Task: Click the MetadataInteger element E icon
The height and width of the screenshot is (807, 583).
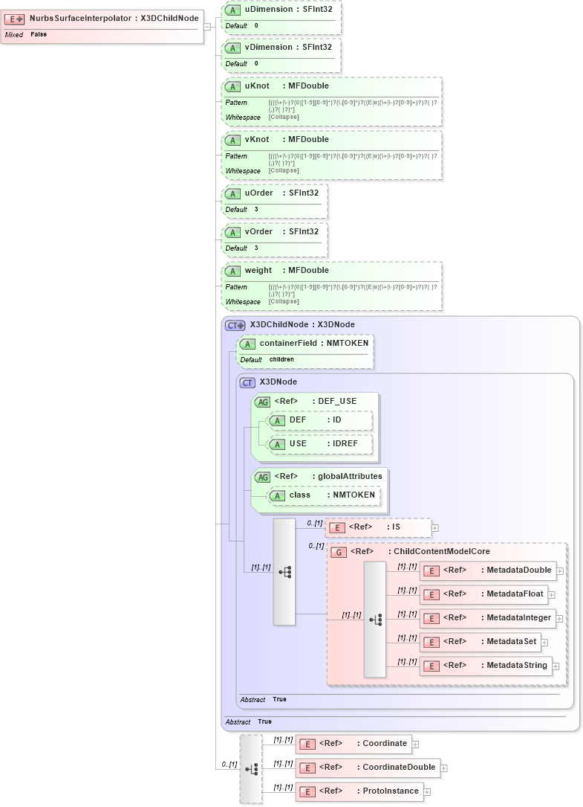Action: tap(431, 619)
